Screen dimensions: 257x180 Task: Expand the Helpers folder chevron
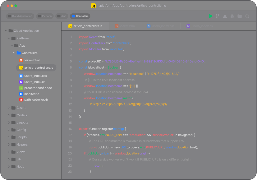(9, 145)
